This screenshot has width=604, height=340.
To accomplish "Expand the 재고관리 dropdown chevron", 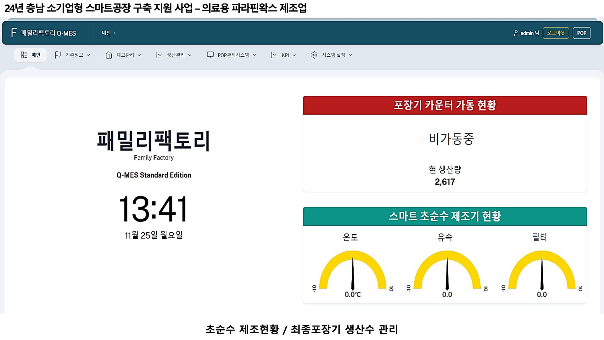I will pyautogui.click(x=139, y=55).
